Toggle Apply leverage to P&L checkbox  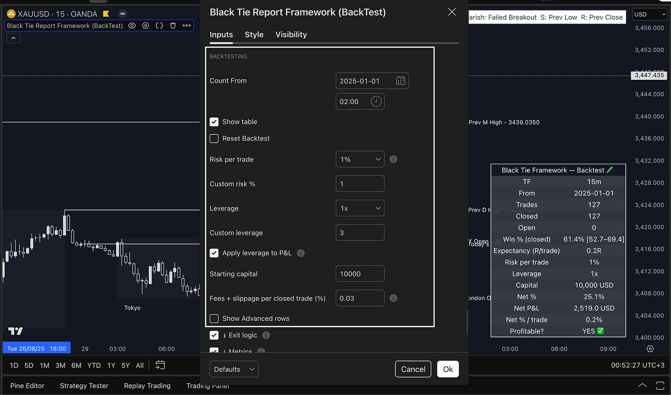(x=214, y=253)
